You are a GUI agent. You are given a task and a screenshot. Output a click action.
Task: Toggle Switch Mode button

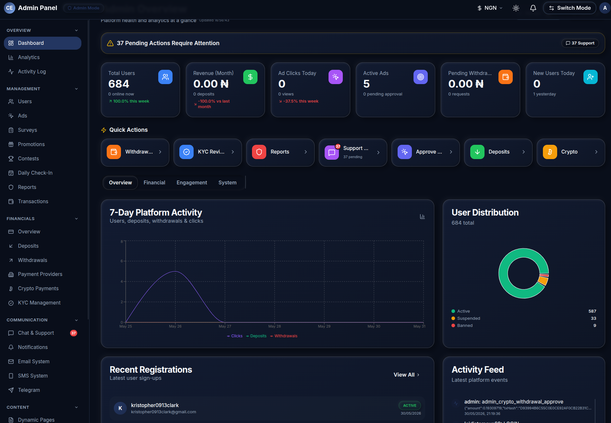[569, 8]
